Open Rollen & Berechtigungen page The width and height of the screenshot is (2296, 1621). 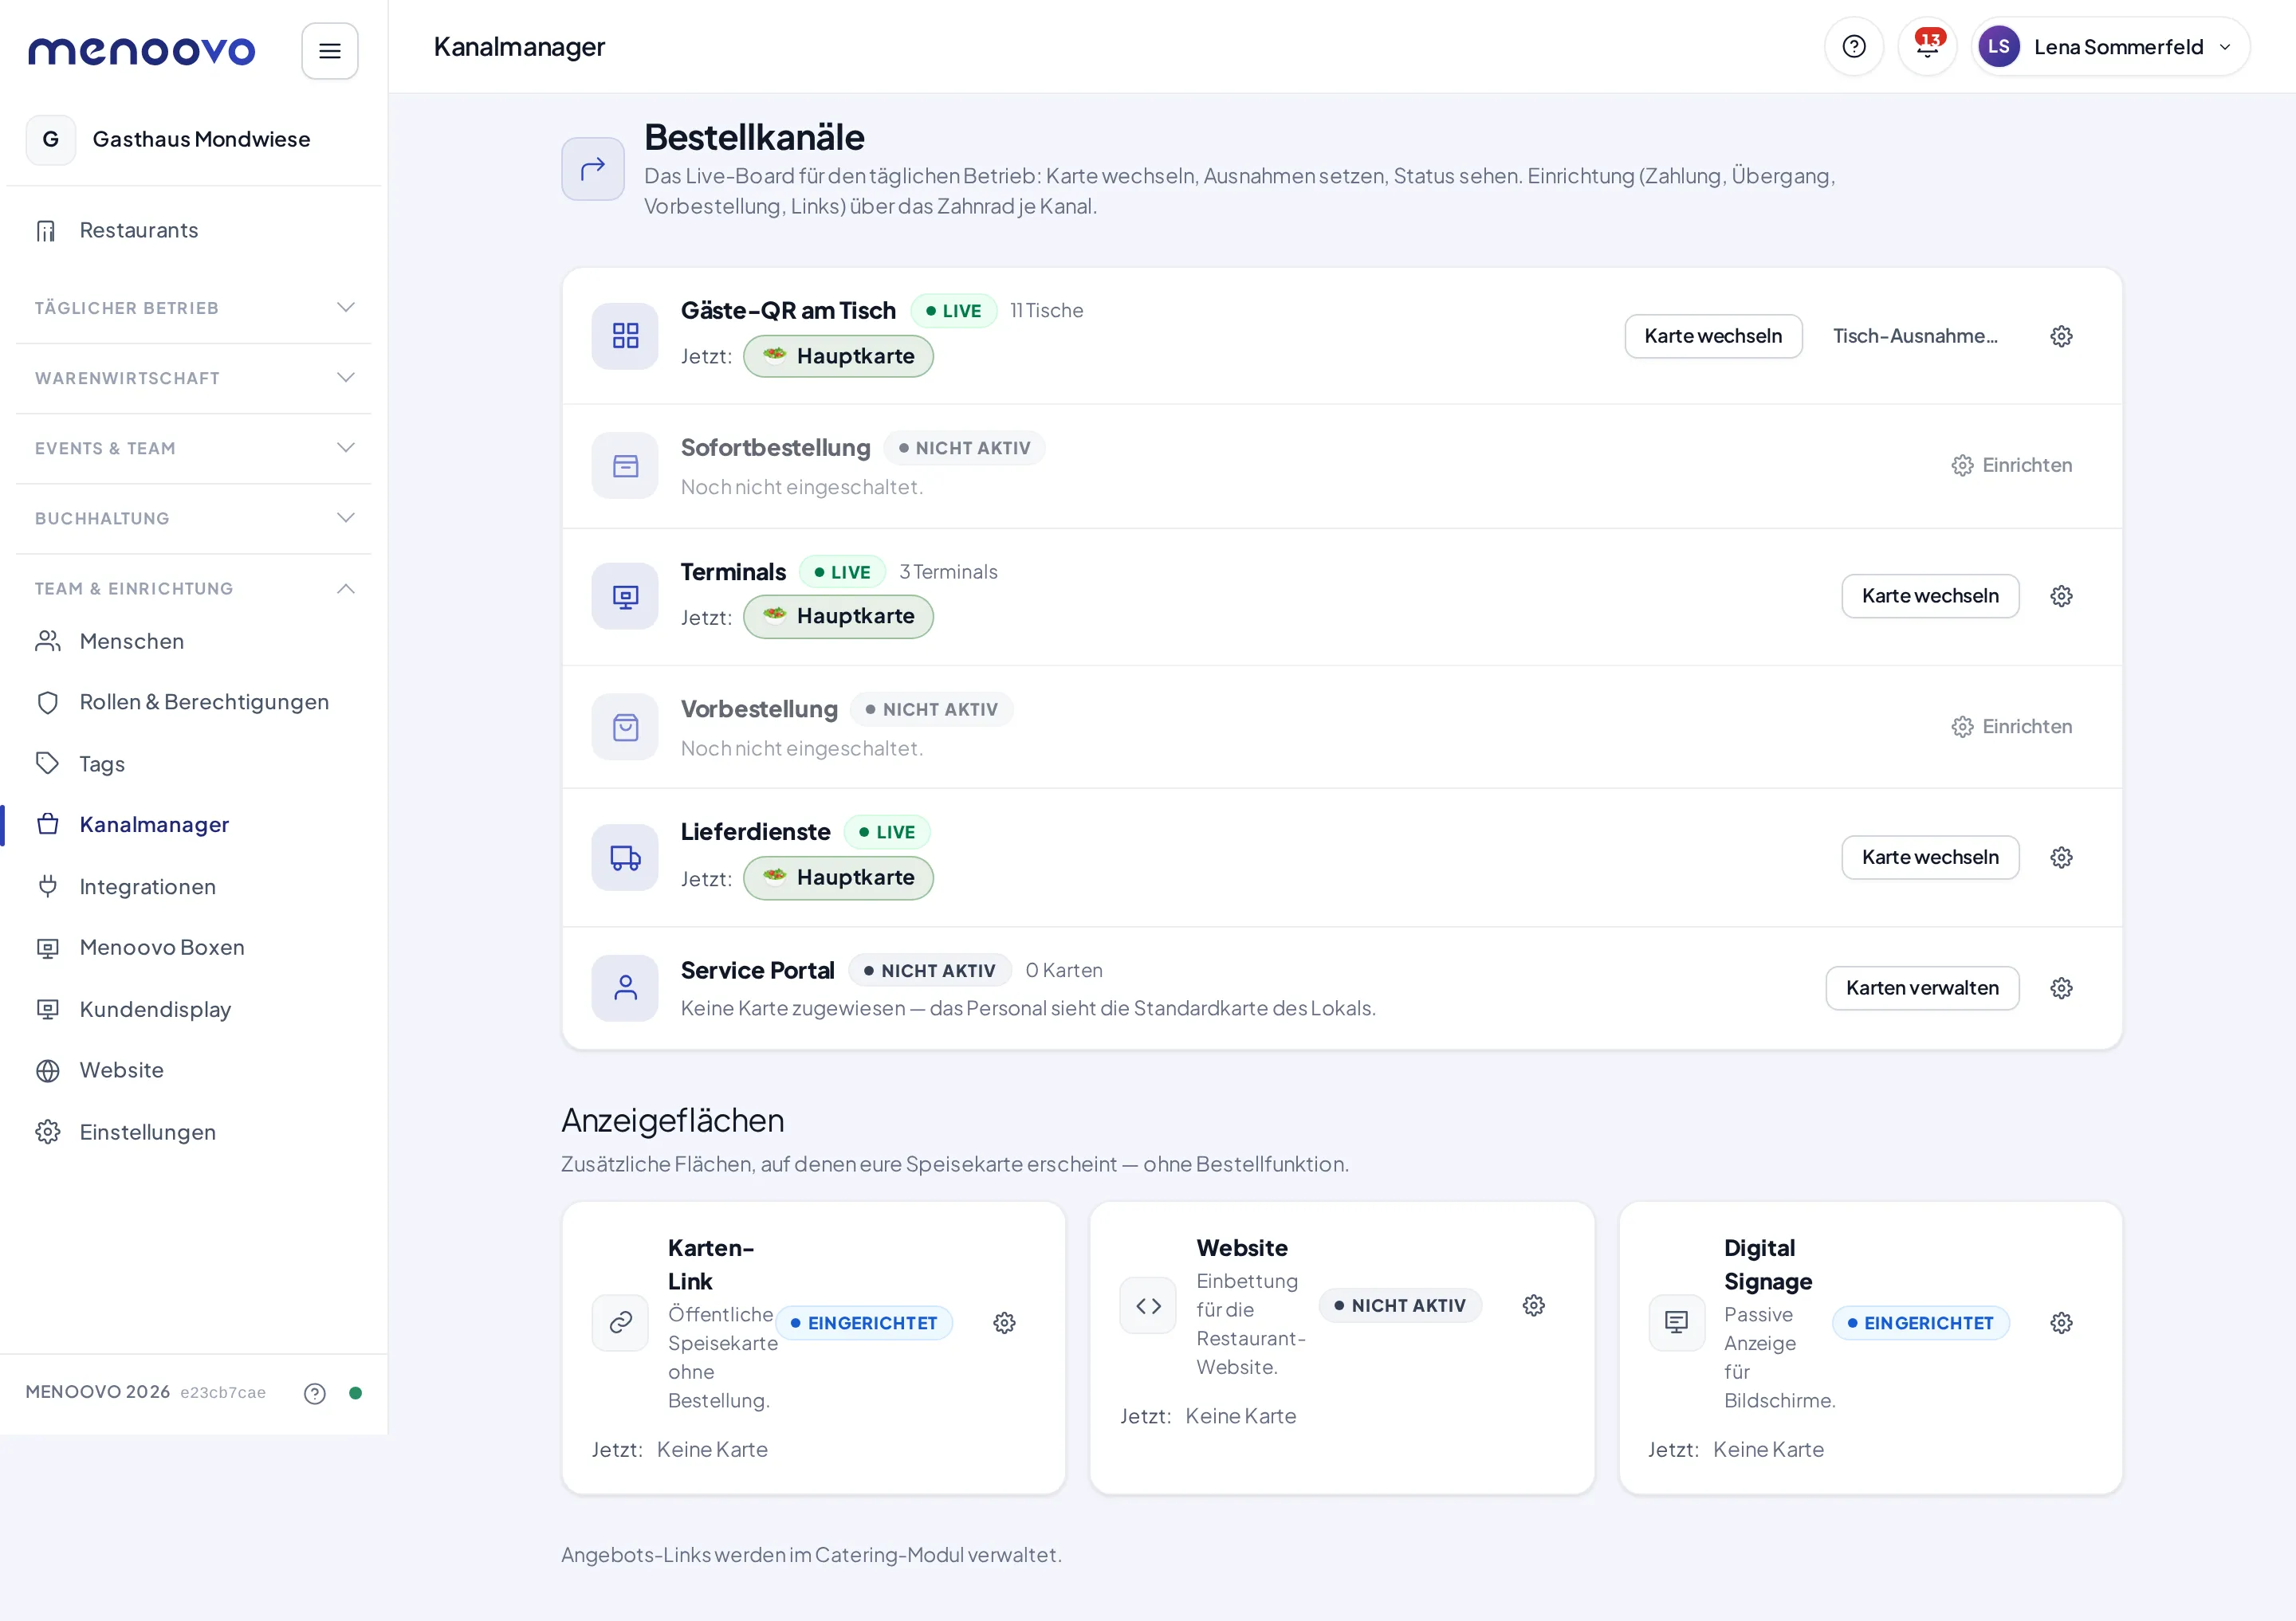pos(194,703)
